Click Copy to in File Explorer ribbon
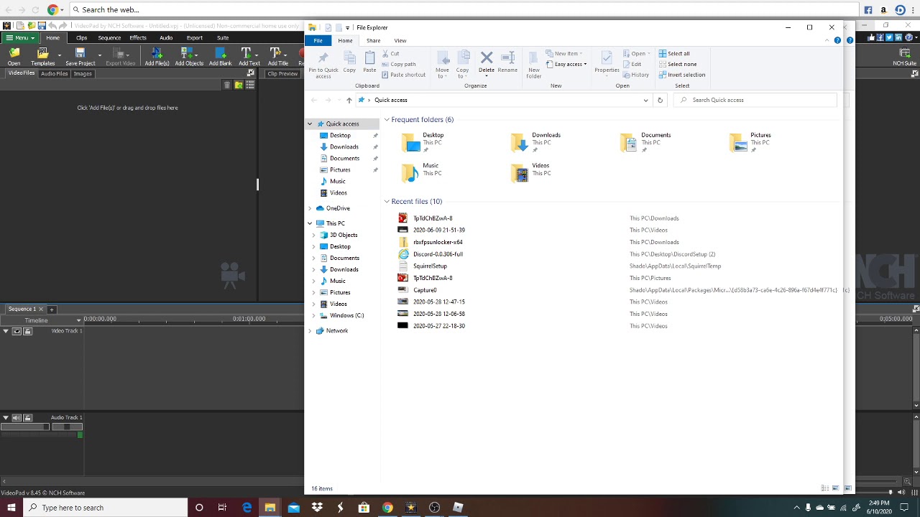Viewport: 920px width, 517px height. (462, 65)
